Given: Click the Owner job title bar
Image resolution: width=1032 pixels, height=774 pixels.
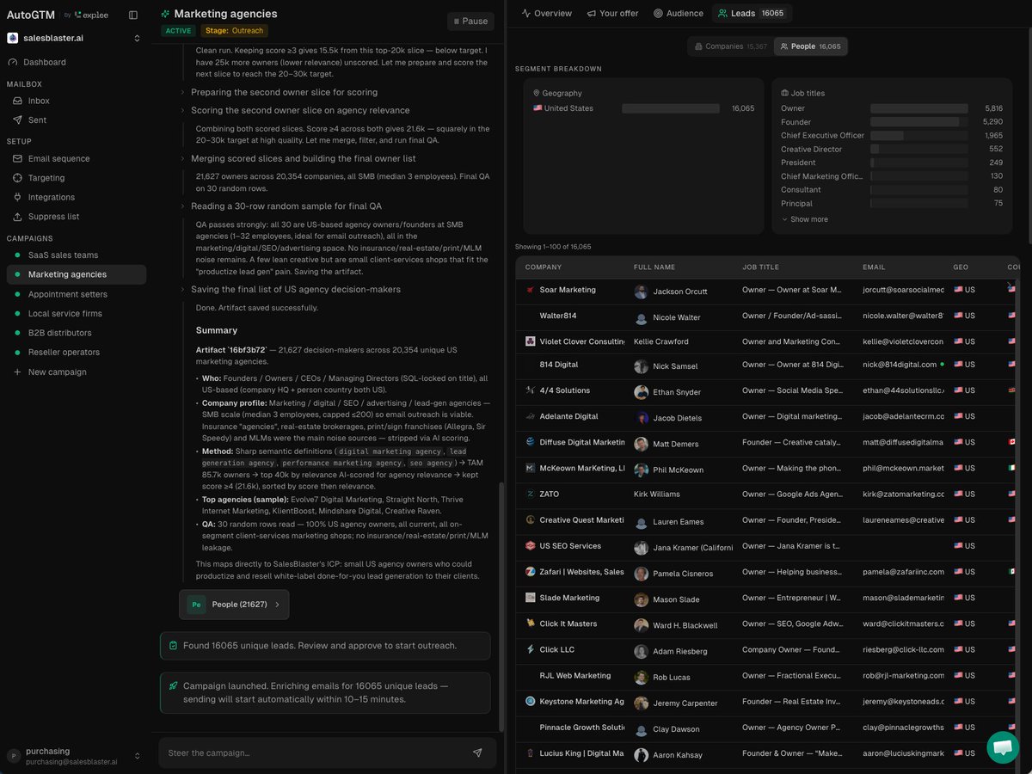Looking at the screenshot, I should (919, 108).
